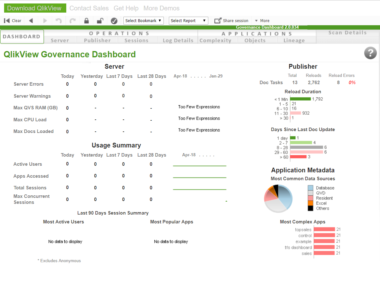Click the Reloads value 2,762
Screen dimensions: 380x282
314,83
